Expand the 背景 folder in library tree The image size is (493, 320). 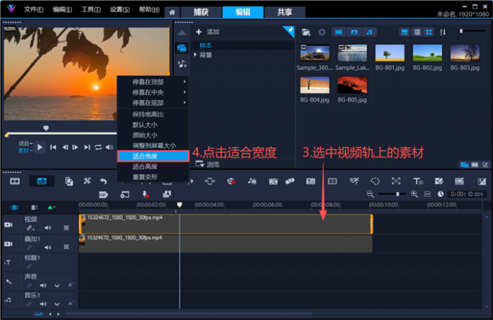[195, 54]
